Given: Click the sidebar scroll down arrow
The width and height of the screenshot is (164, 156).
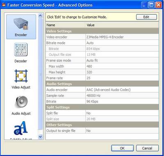Looking at the screenshot, I should (40, 136).
